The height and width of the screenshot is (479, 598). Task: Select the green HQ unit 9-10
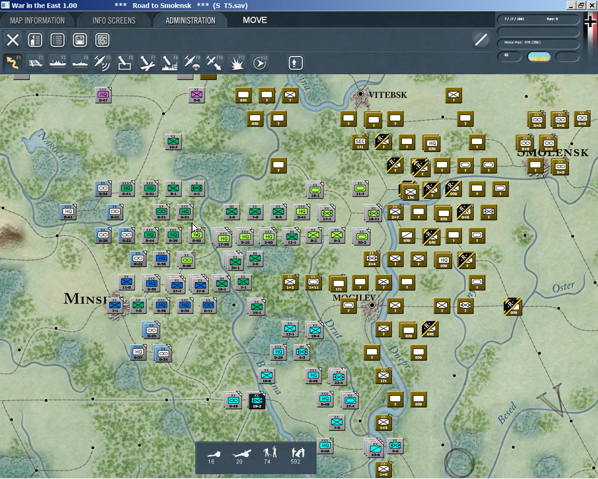coord(245,237)
